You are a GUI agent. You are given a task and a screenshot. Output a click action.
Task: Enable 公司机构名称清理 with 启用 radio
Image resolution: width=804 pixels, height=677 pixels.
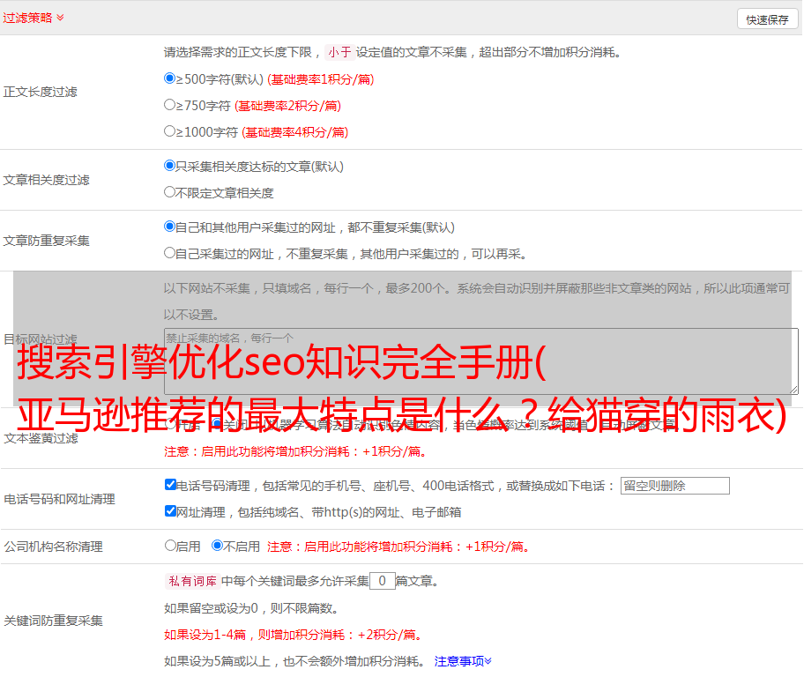click(x=171, y=546)
